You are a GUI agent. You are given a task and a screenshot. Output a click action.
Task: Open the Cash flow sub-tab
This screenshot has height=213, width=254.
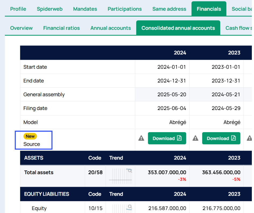pos(239,28)
